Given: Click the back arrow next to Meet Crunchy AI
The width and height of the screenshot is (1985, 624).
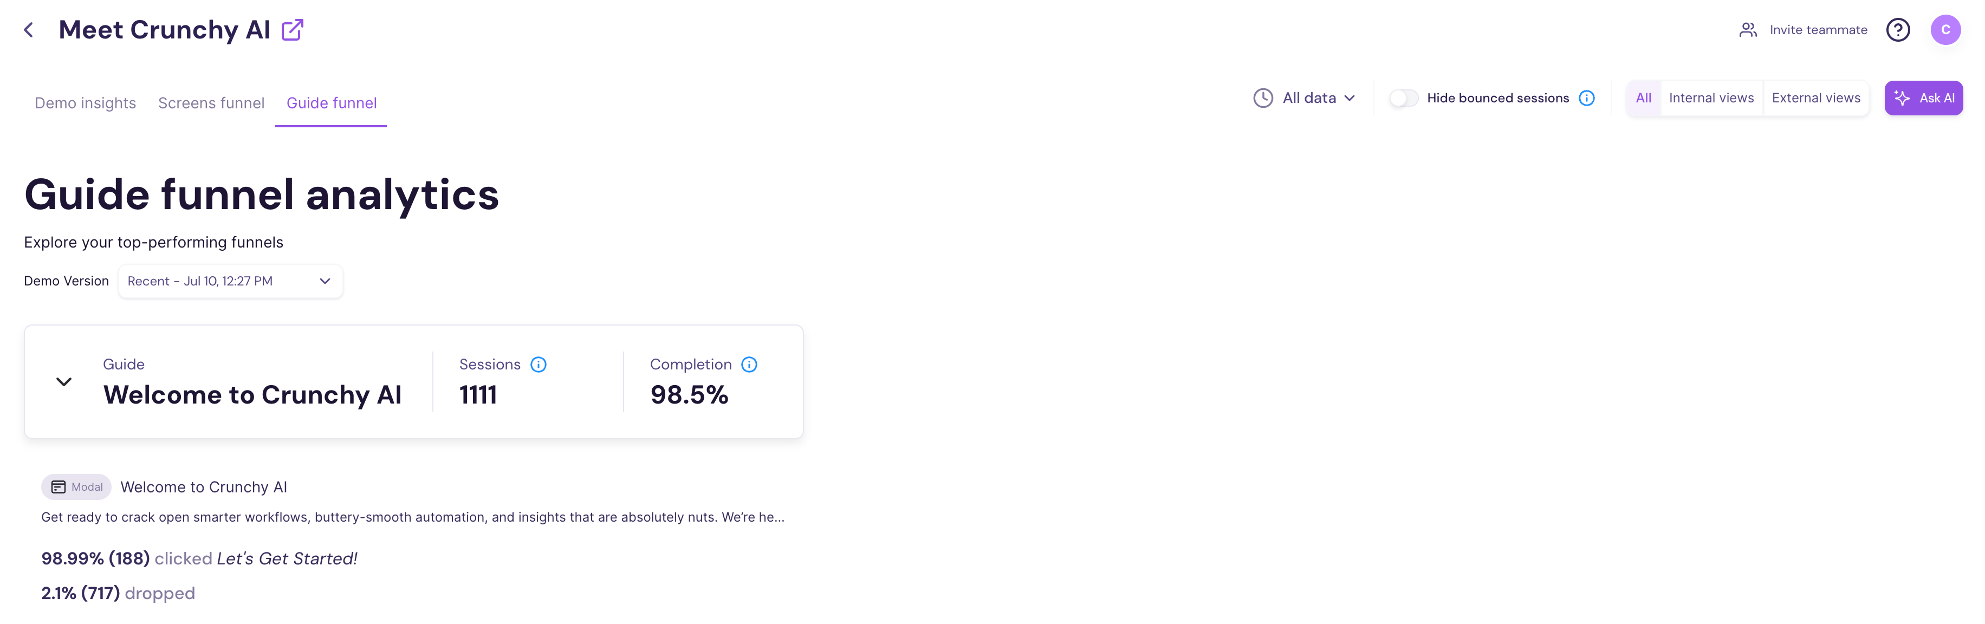Looking at the screenshot, I should [x=28, y=29].
